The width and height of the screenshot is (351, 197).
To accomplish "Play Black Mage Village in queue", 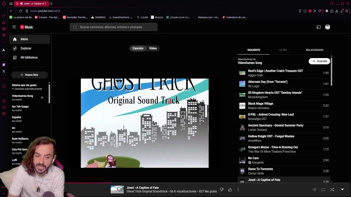I will click(x=284, y=106).
